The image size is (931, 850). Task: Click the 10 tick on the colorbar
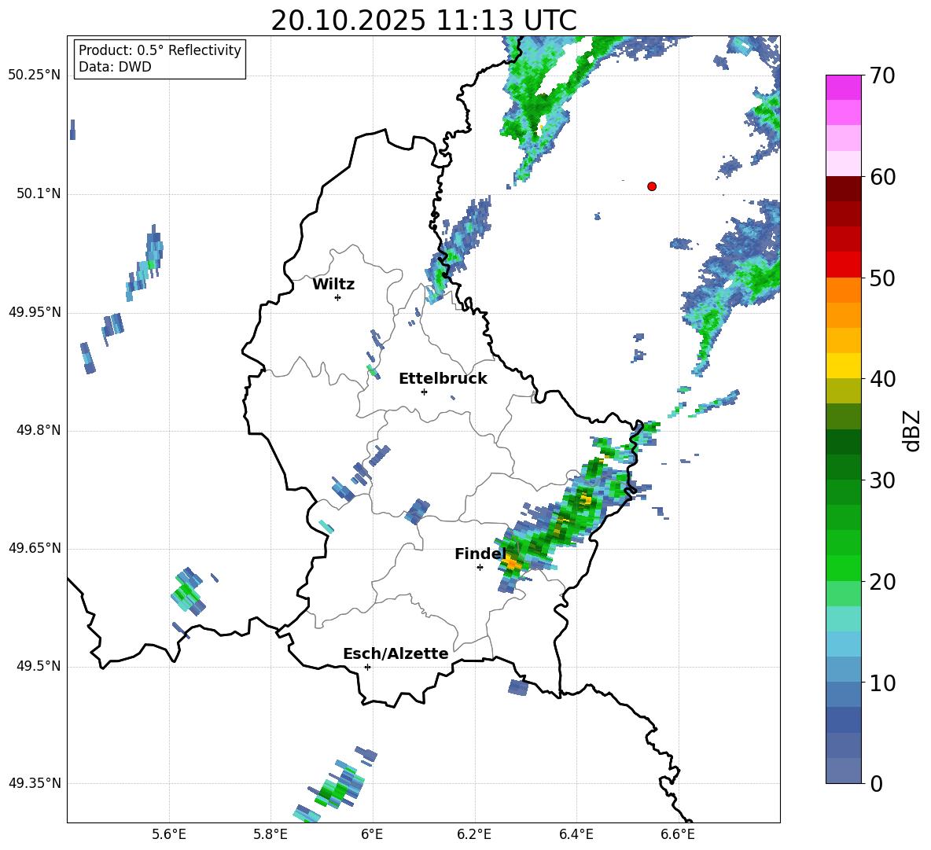[x=883, y=683]
